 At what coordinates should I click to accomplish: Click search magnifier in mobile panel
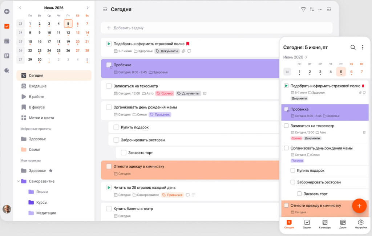coord(353,47)
